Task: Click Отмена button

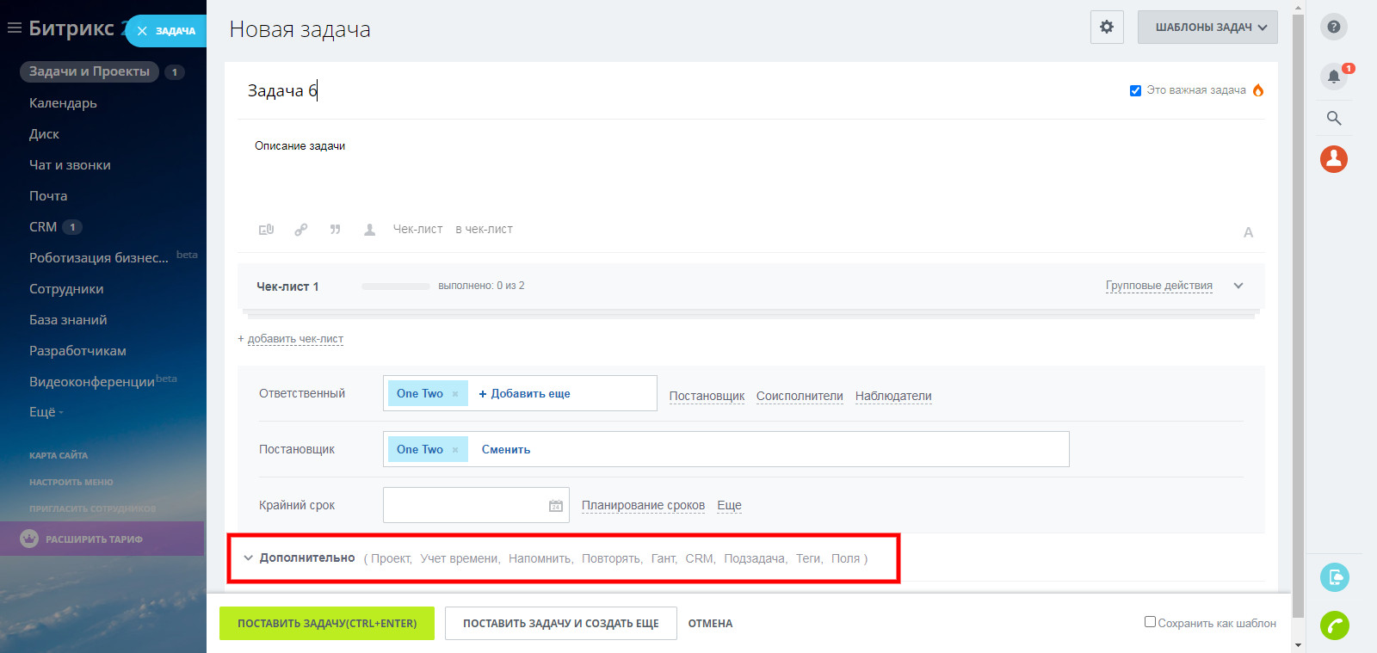Action: 710,624
